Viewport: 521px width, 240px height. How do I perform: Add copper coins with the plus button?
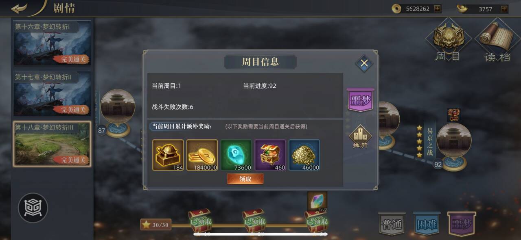(437, 9)
